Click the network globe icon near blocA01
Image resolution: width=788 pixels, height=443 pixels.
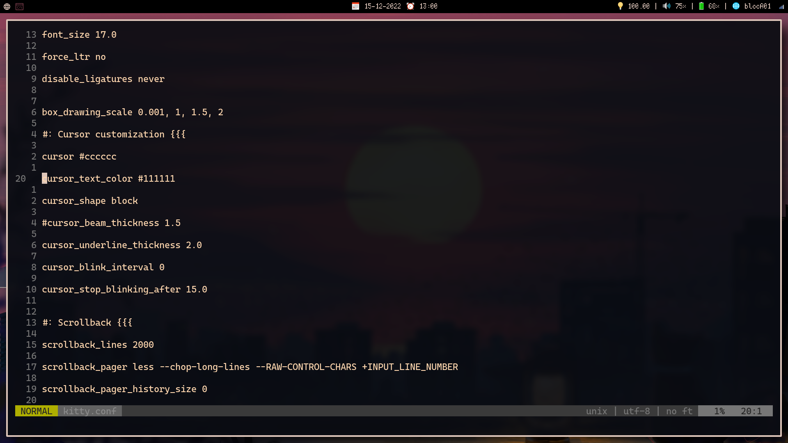[736, 6]
